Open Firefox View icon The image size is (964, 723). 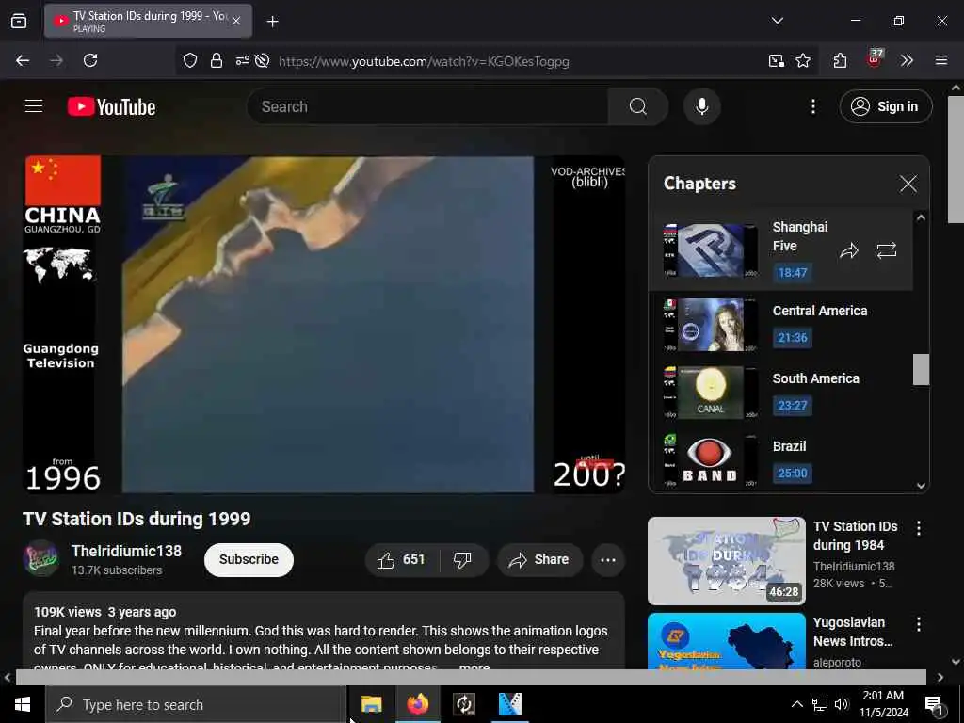coord(19,21)
